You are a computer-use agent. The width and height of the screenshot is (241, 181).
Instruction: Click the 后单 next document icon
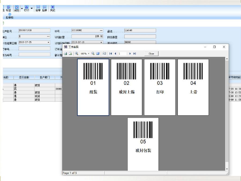(44, 9)
